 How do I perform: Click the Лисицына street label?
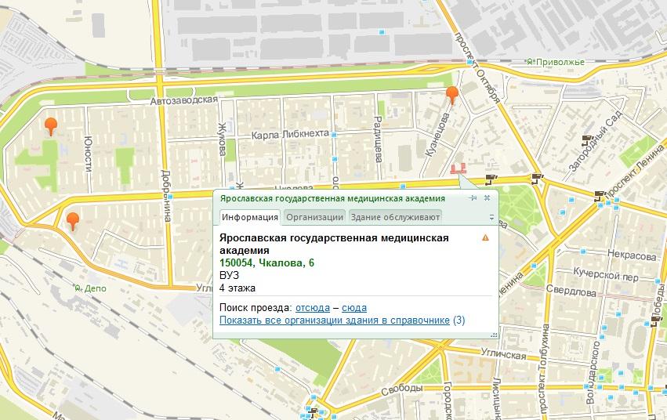pos(497,397)
